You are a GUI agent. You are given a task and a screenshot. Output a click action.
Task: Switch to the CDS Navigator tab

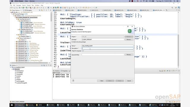click(27, 10)
